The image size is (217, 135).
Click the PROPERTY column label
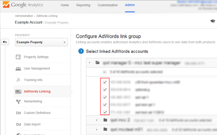coord(22,35)
